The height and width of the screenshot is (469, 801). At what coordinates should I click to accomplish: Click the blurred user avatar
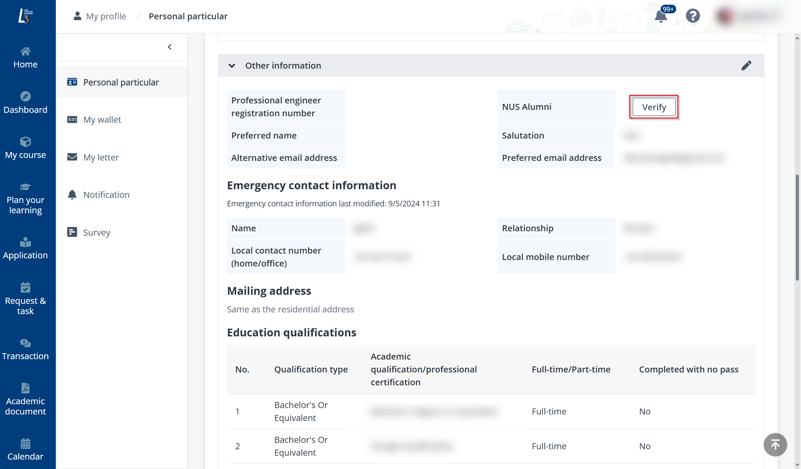click(x=725, y=16)
